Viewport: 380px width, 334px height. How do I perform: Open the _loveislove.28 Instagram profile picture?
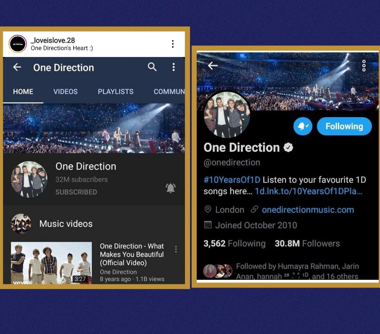(x=18, y=44)
